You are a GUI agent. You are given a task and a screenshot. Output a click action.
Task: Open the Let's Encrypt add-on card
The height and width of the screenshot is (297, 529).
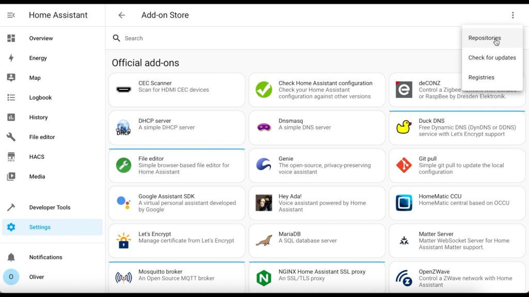click(x=177, y=241)
